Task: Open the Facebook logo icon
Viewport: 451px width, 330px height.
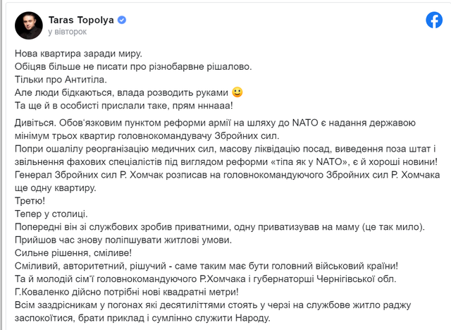Action: 434,20
